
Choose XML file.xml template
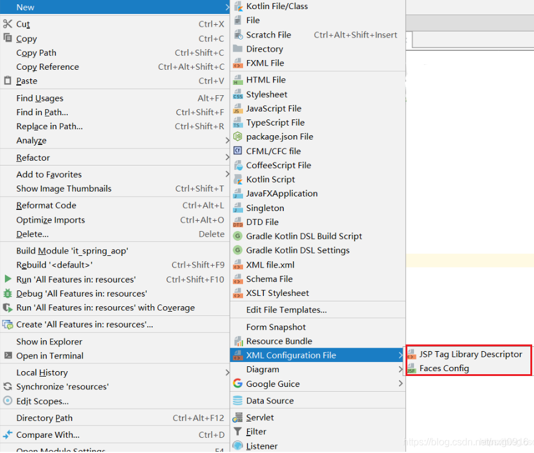318,265
